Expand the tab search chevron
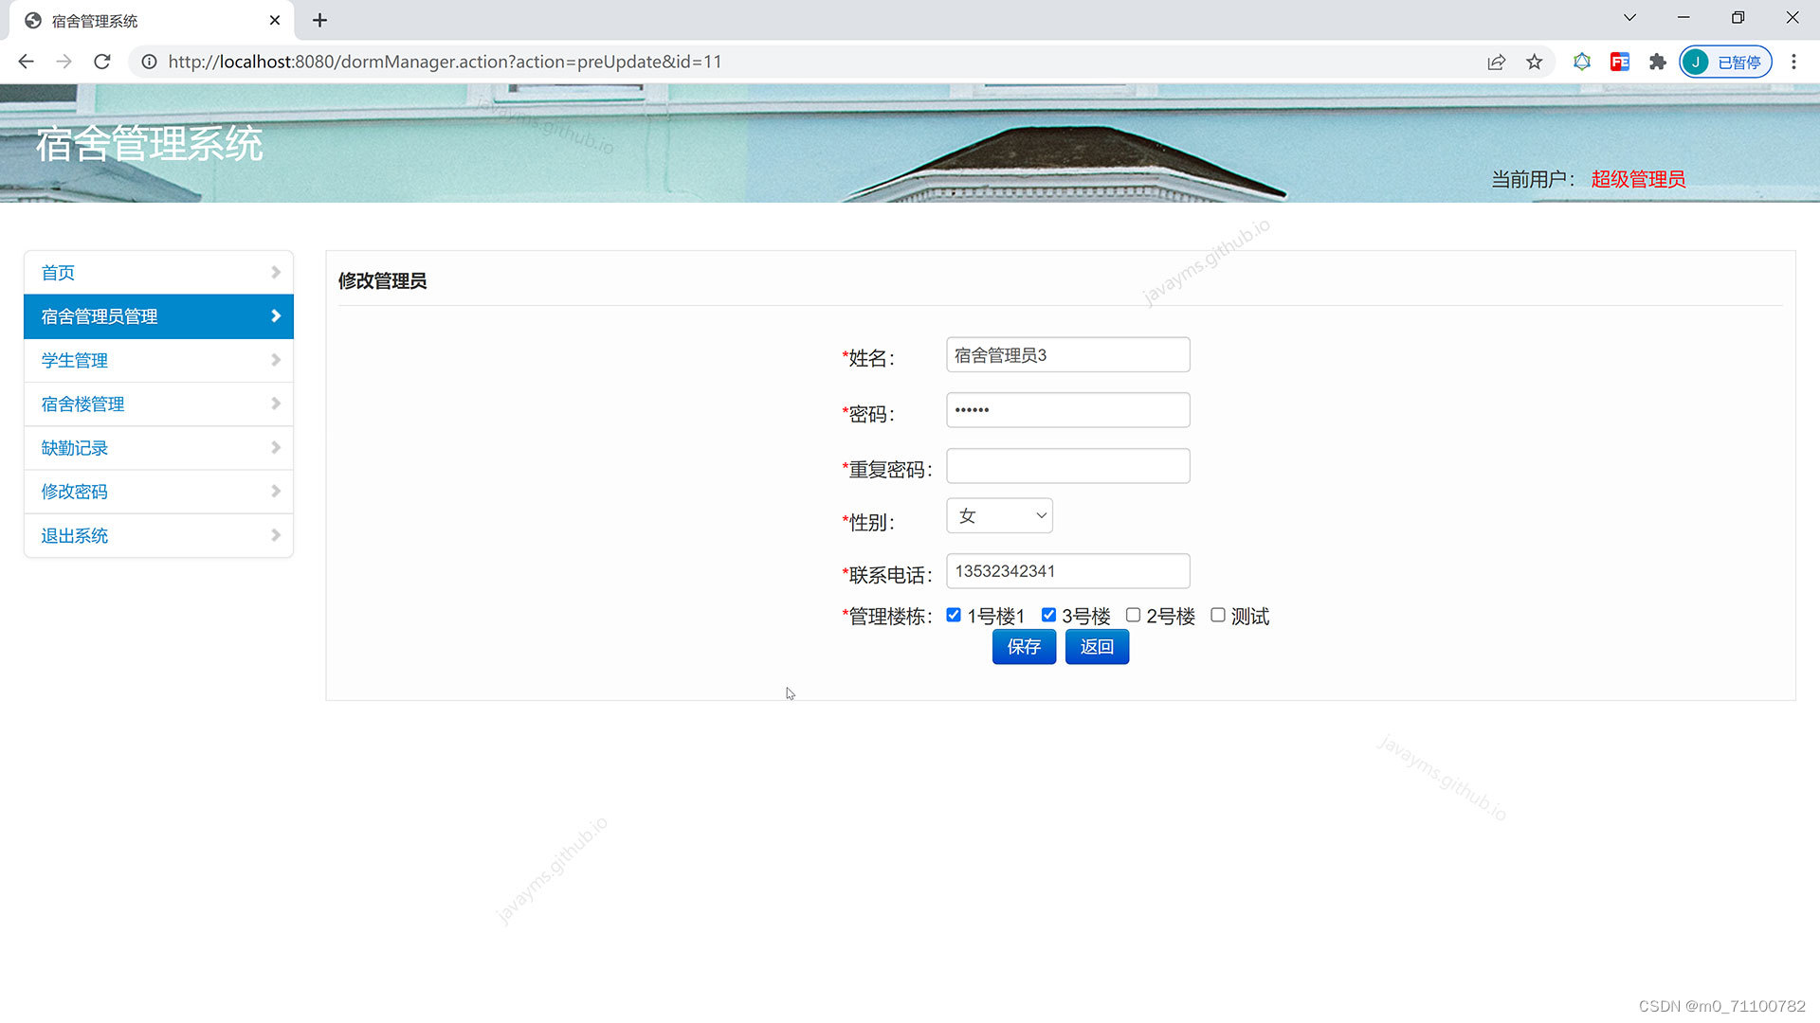 [1629, 18]
